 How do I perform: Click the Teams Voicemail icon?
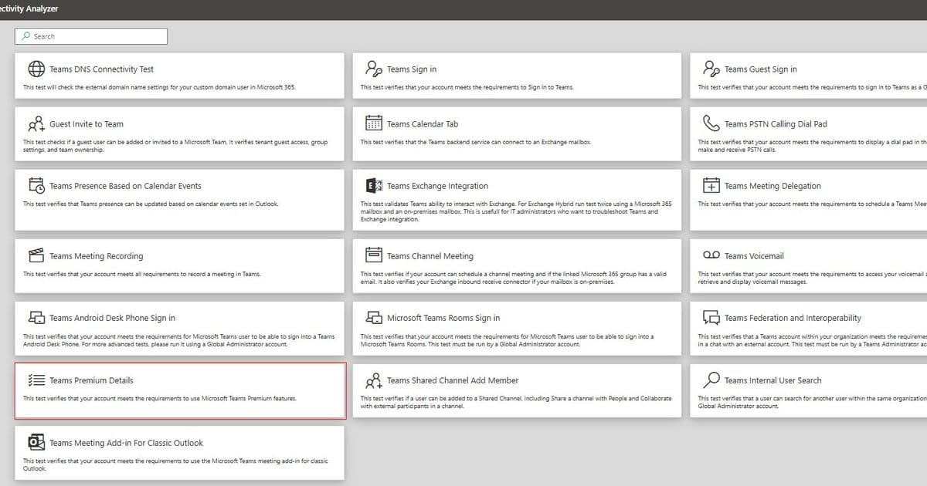(x=711, y=255)
